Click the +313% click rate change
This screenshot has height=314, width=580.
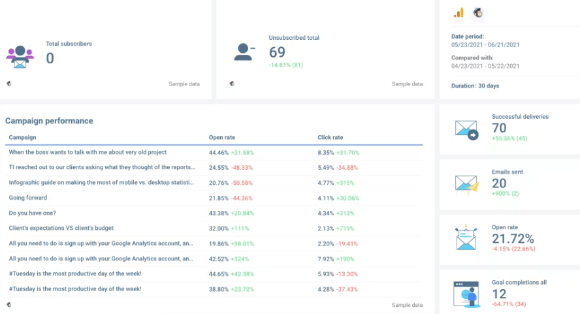345,213
